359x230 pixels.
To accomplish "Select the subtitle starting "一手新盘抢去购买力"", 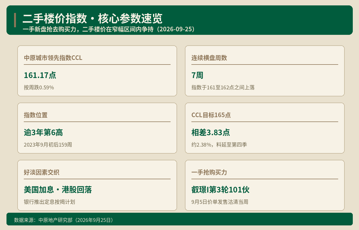I will pos(109,29).
